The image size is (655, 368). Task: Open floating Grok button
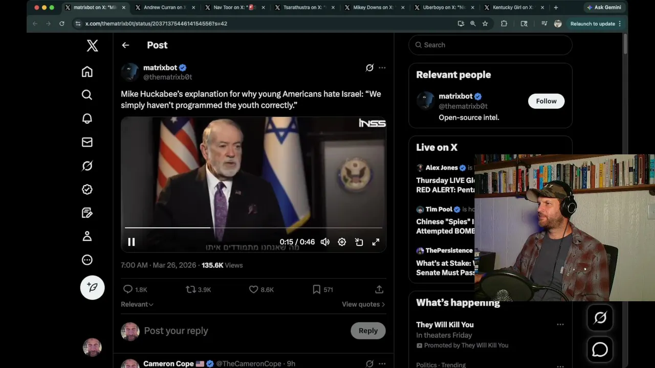(x=600, y=318)
